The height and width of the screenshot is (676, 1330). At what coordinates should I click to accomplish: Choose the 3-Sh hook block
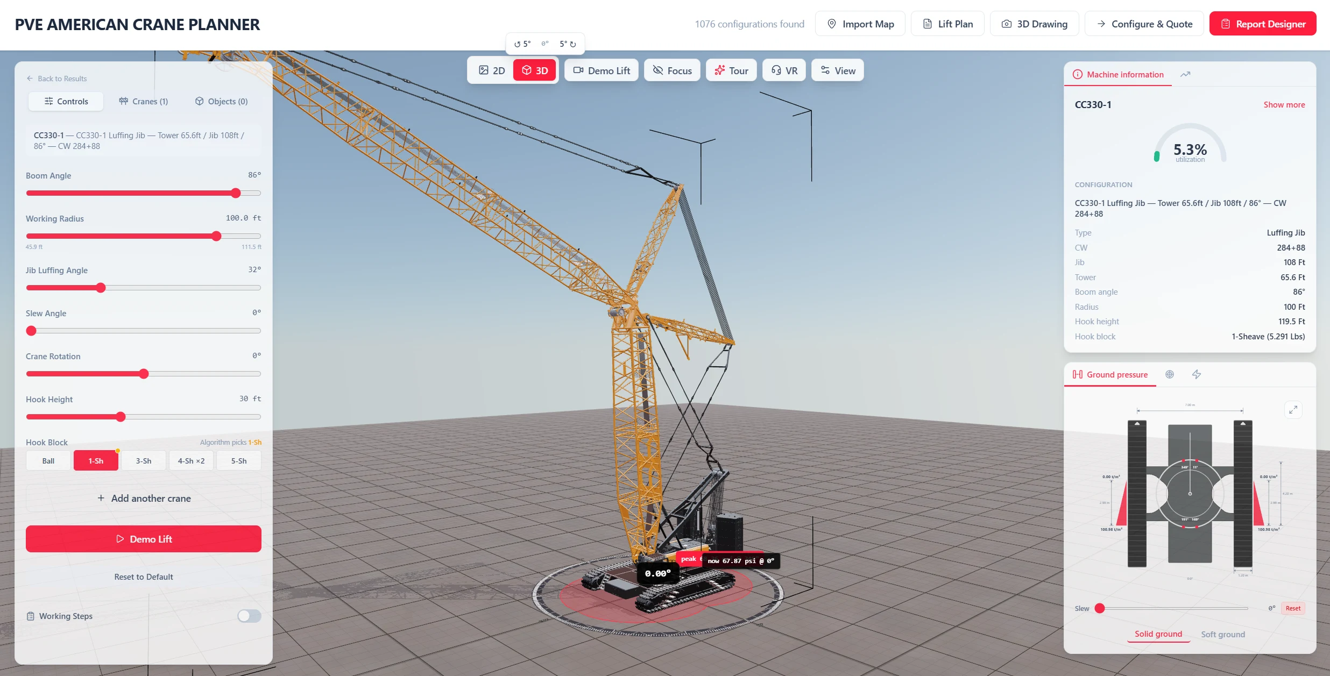point(144,461)
